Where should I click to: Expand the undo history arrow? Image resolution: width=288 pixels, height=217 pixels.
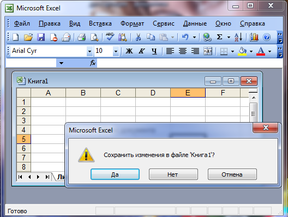(x=194, y=38)
